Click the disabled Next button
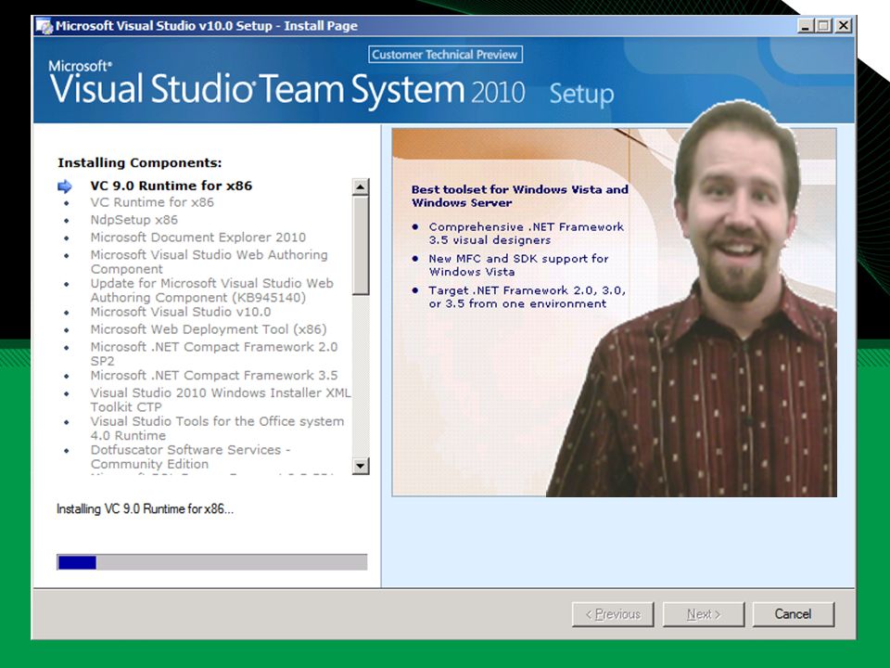Screen dimensions: 890x668 (x=704, y=614)
